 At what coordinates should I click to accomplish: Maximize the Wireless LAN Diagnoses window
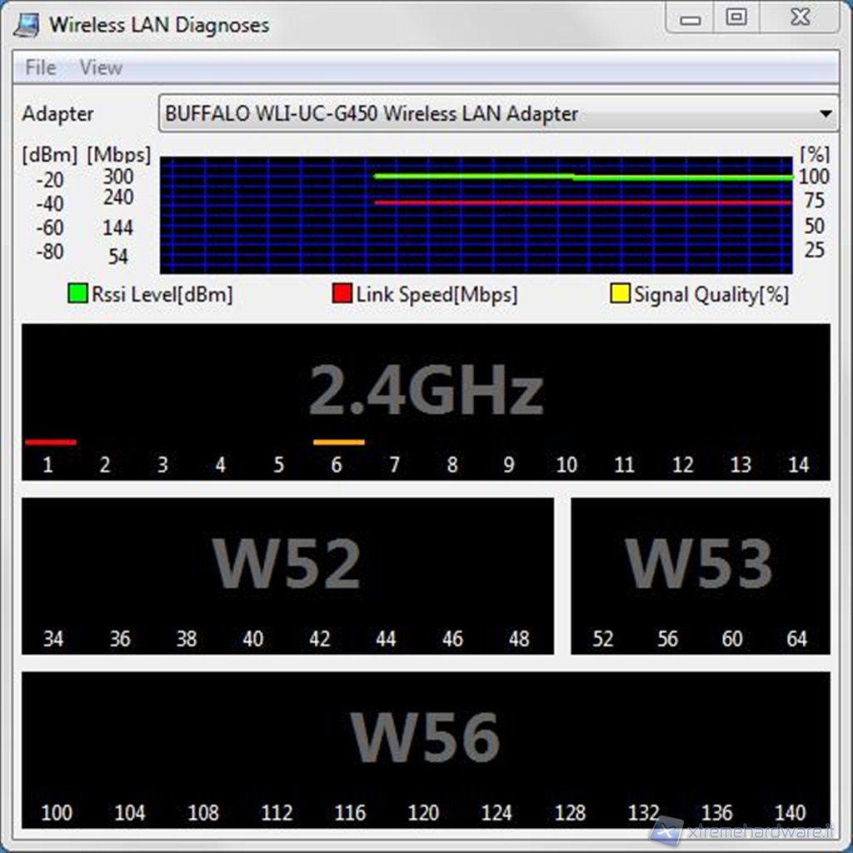click(x=736, y=18)
